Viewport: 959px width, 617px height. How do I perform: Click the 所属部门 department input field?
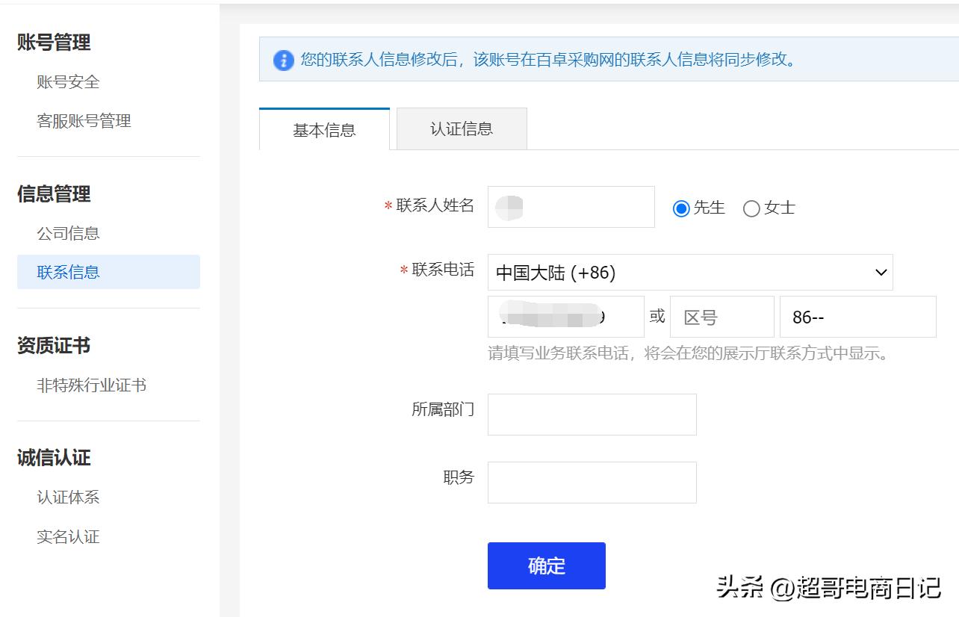[592, 414]
